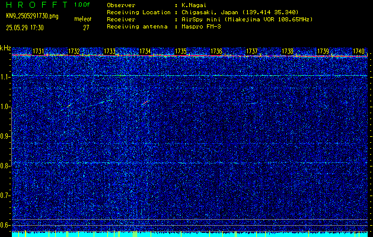The height and width of the screenshot is (237, 373).
Task: Click the meteor count value 27
Action: [x=86, y=28]
